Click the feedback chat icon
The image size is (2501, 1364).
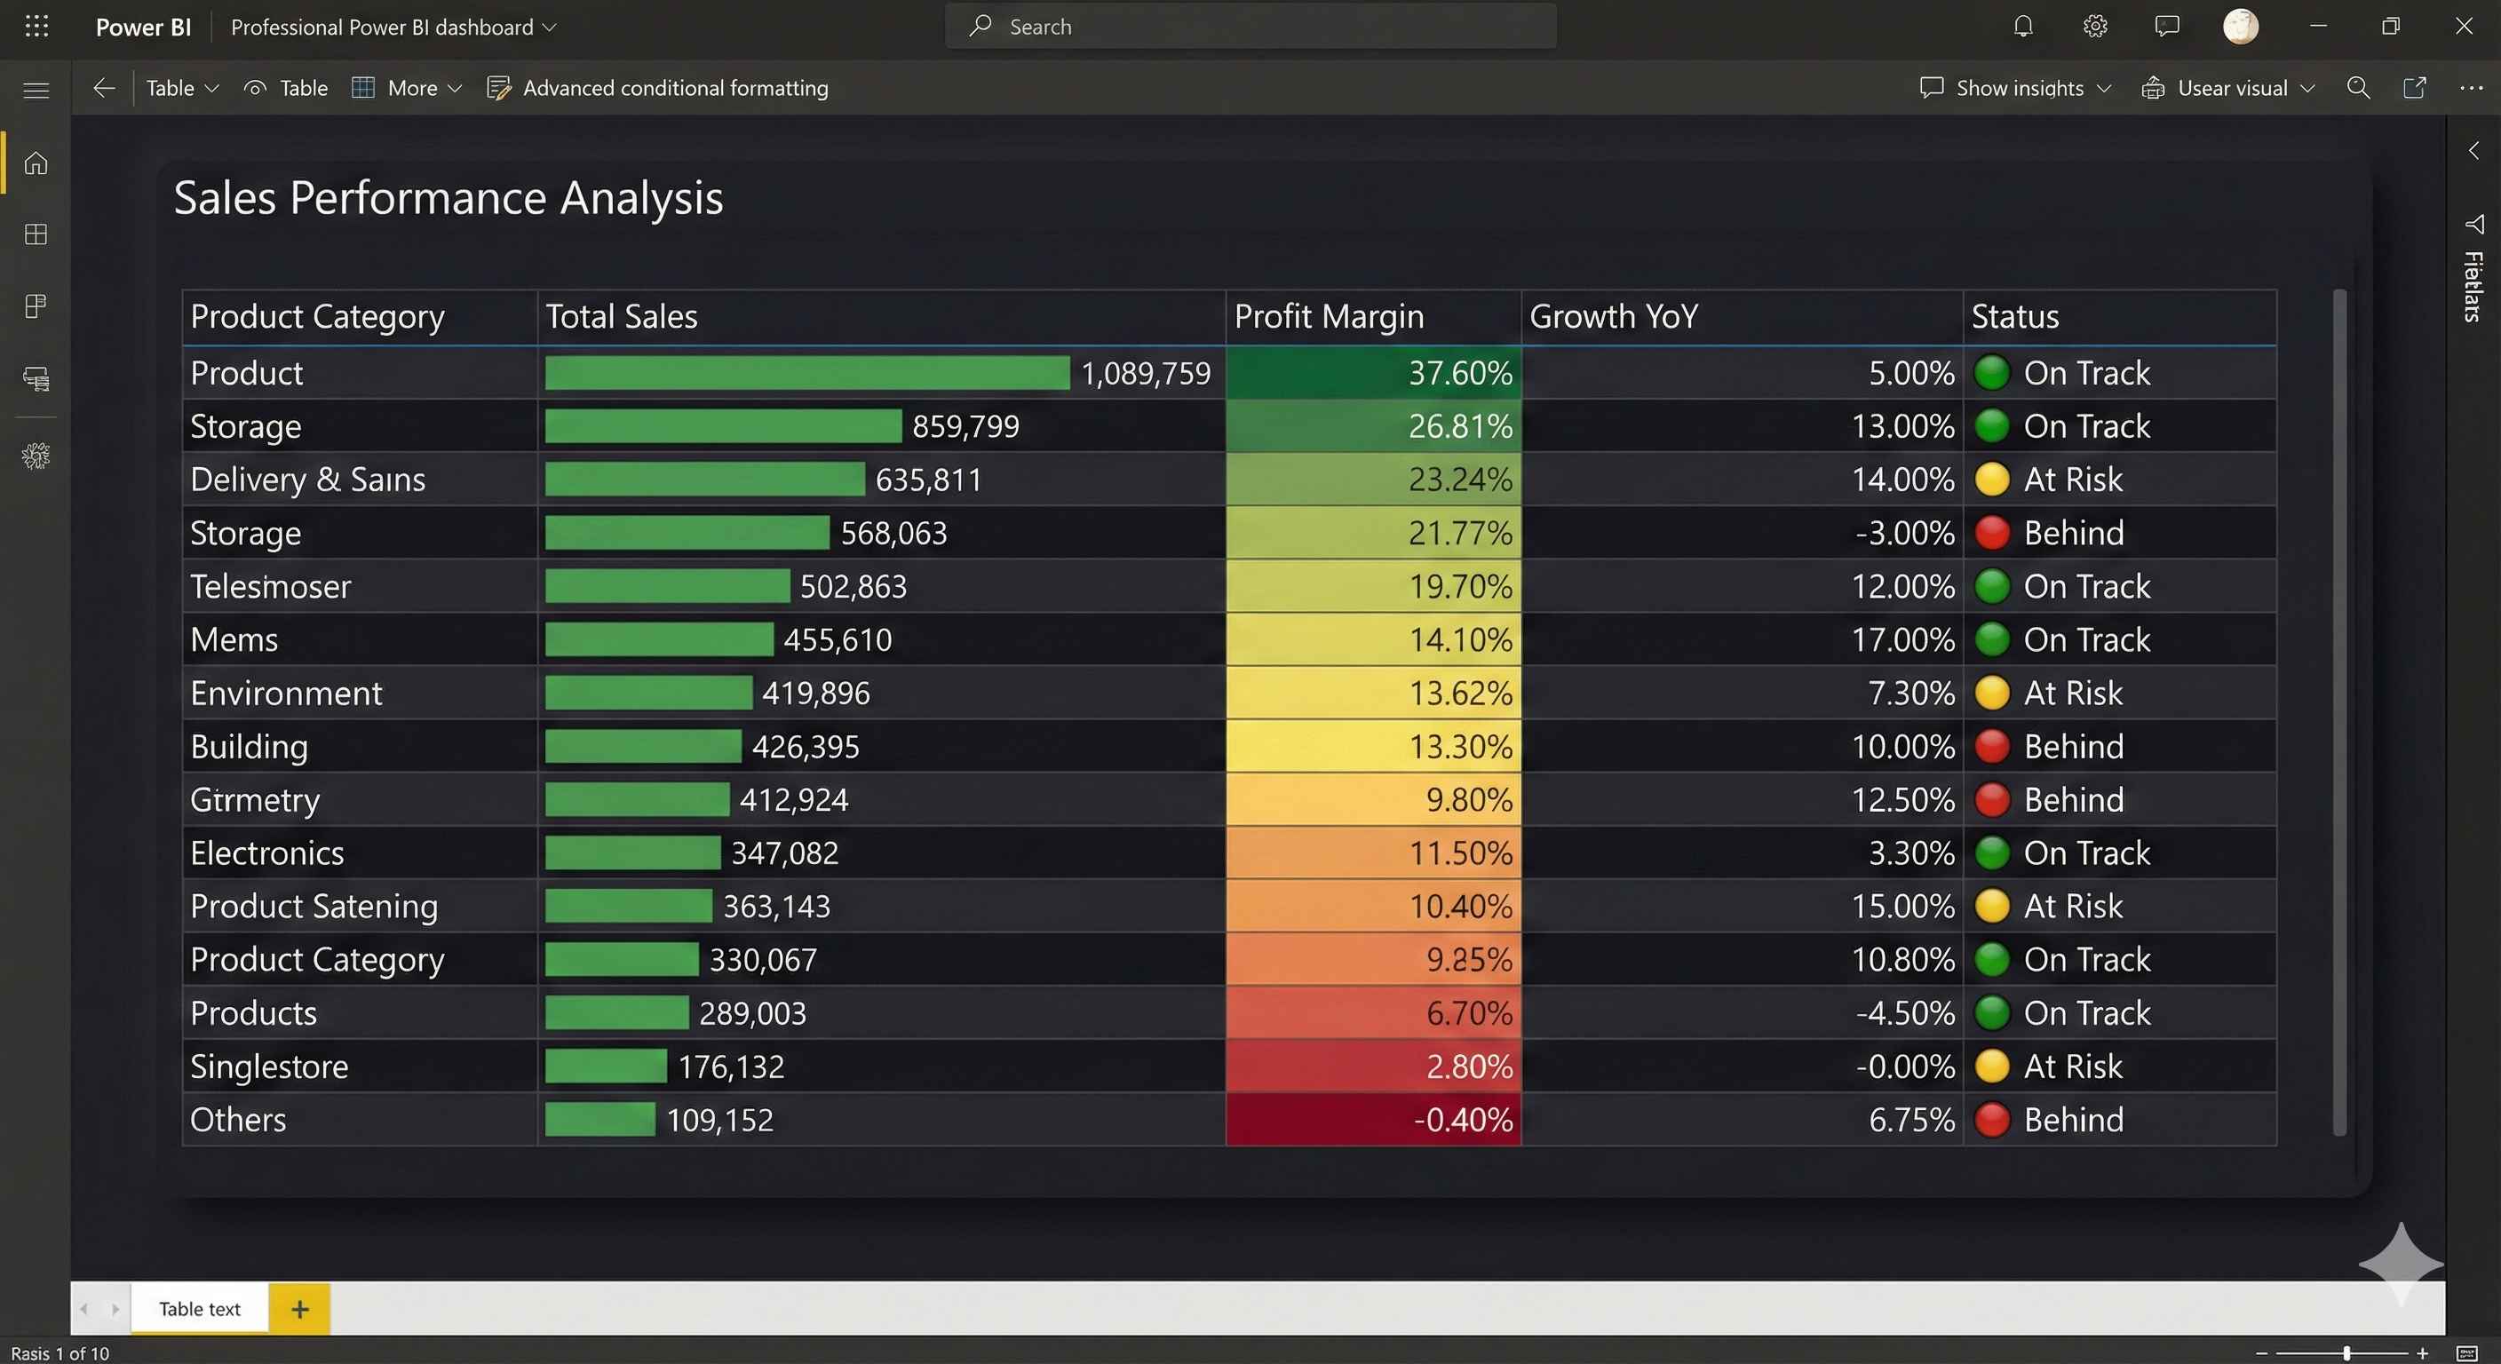click(x=2167, y=27)
